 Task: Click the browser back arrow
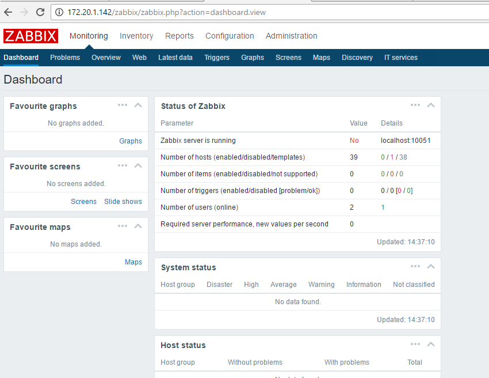point(8,12)
